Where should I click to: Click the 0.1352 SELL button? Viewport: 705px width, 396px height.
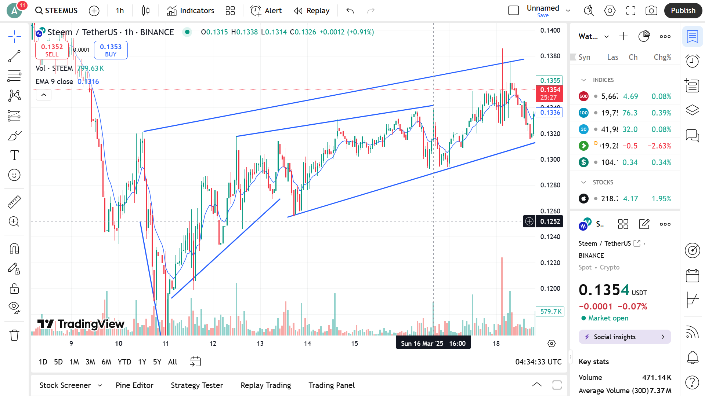pyautogui.click(x=52, y=50)
